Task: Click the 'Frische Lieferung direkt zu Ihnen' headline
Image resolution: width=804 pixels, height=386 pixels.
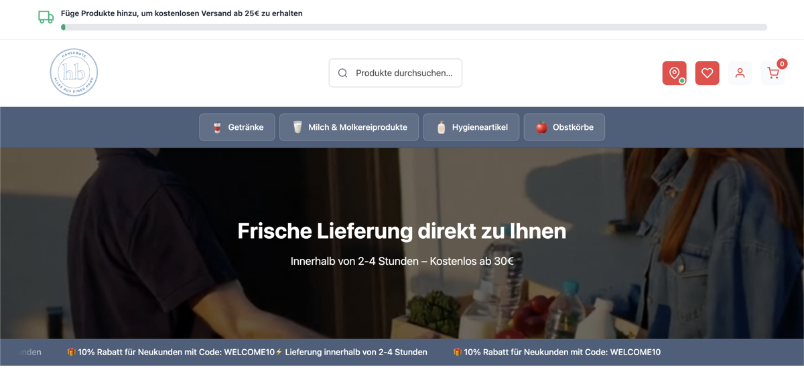Action: coord(402,231)
